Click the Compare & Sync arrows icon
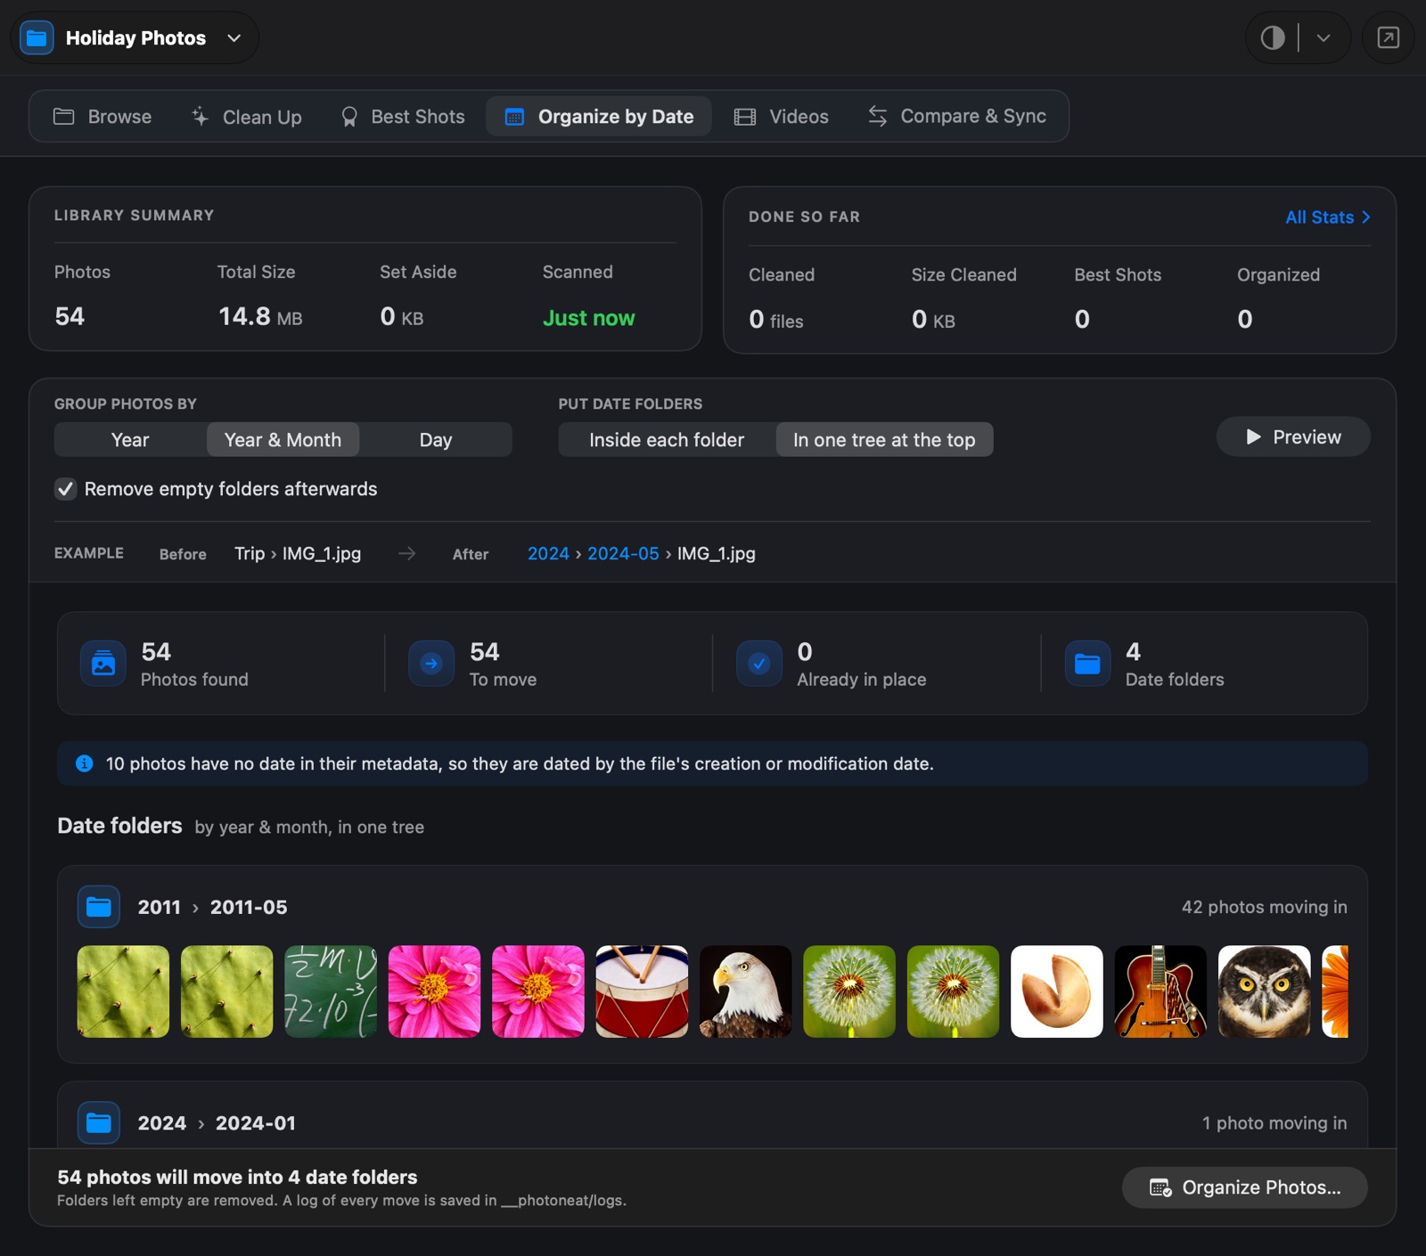 (878, 117)
